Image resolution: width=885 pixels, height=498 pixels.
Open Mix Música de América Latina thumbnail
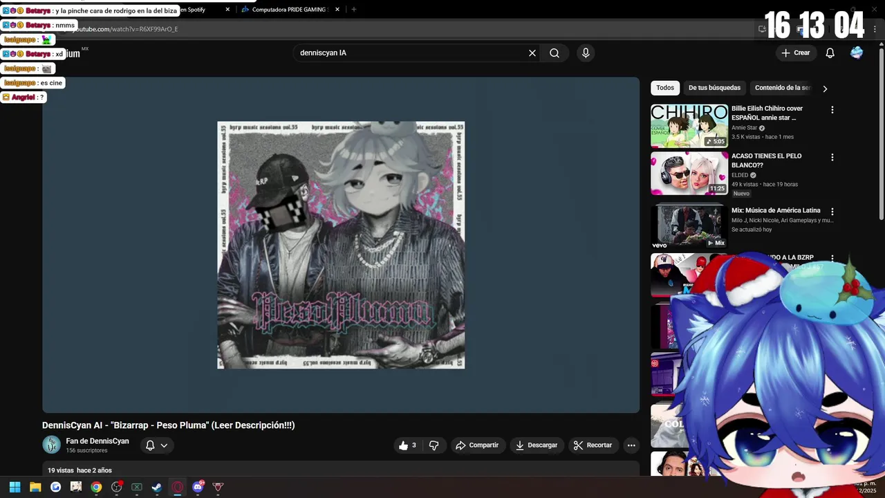tap(689, 226)
